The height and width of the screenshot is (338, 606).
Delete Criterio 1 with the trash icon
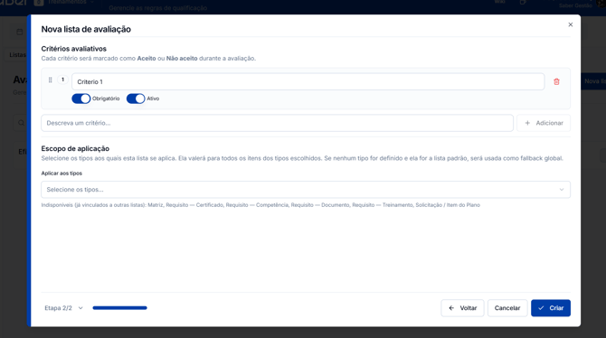[x=556, y=82]
